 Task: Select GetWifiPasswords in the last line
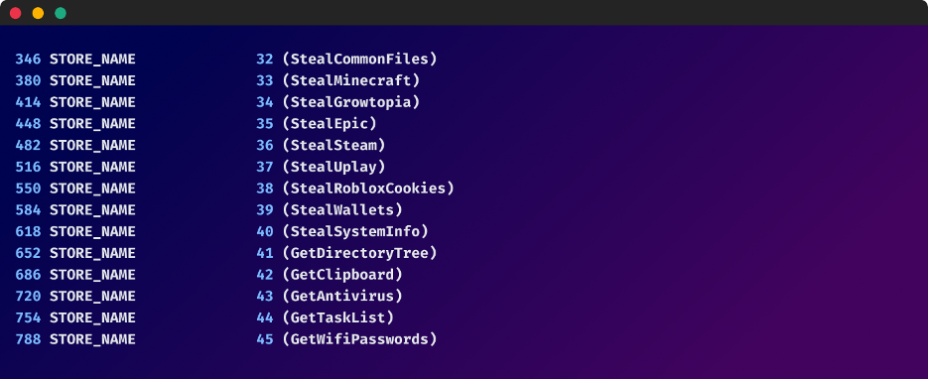(359, 339)
